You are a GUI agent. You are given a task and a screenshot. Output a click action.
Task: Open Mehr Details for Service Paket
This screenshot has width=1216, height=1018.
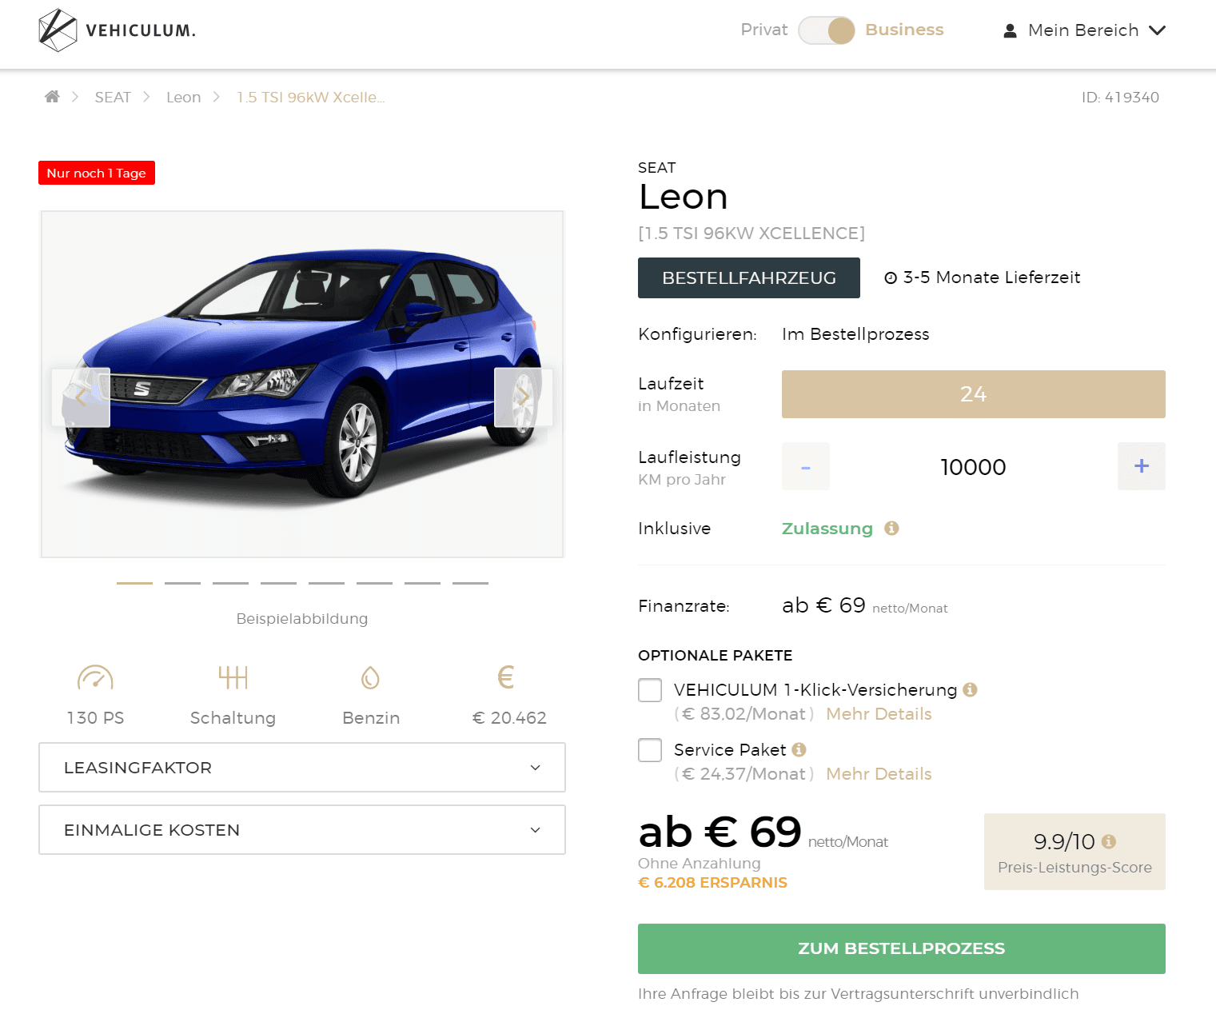coord(879,774)
